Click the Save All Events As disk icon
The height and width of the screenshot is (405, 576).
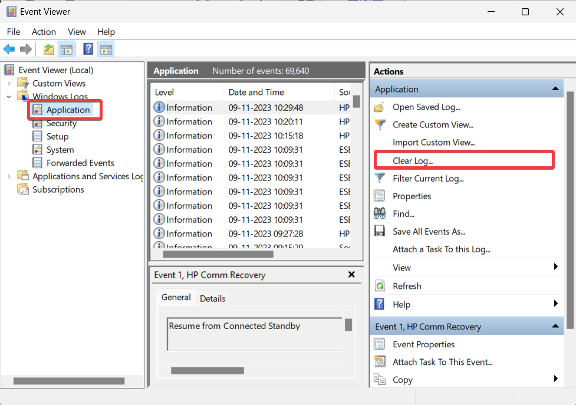(x=380, y=231)
